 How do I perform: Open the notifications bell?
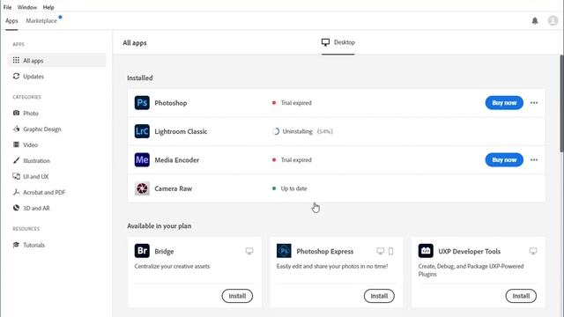535,21
